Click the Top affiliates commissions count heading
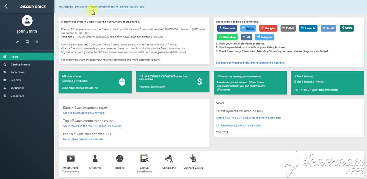 point(88,121)
